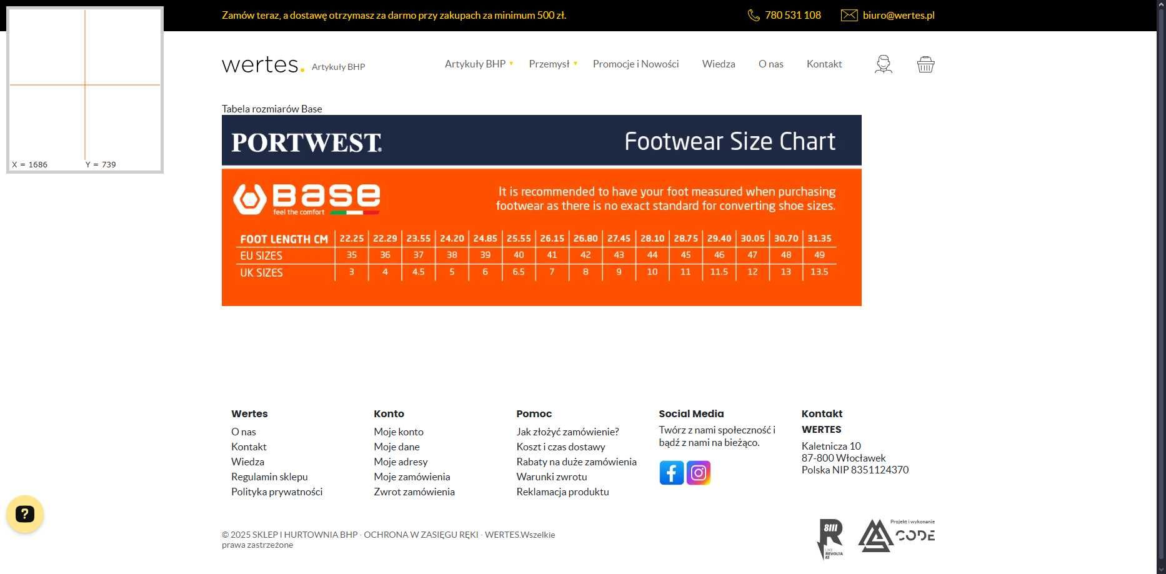Open Koszt i czas dostawy link
This screenshot has height=574, width=1166.
pyautogui.click(x=561, y=447)
